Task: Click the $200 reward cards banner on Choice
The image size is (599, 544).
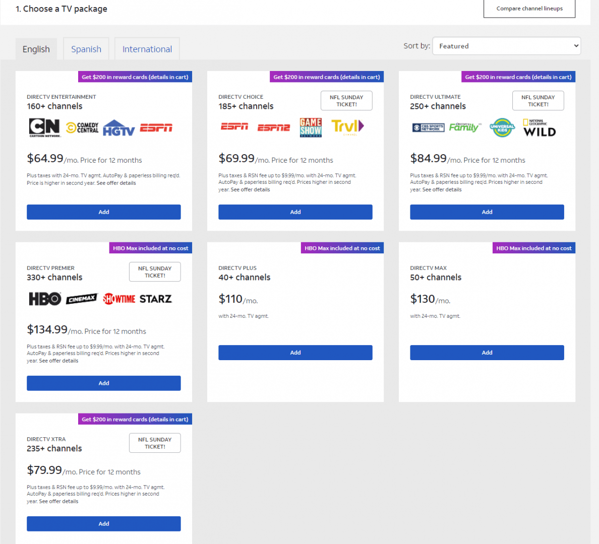Action: point(327,77)
